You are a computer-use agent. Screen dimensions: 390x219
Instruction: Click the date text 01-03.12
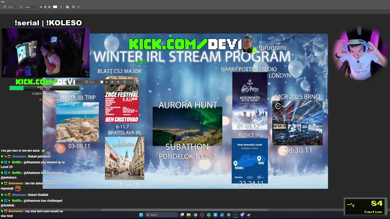[249, 126]
